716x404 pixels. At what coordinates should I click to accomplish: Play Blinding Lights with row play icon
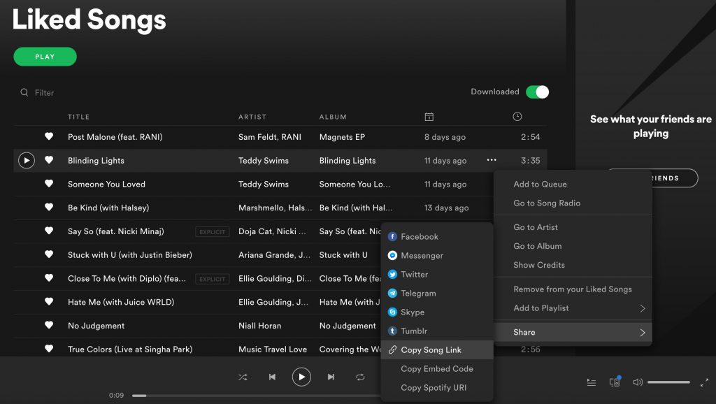pos(27,160)
